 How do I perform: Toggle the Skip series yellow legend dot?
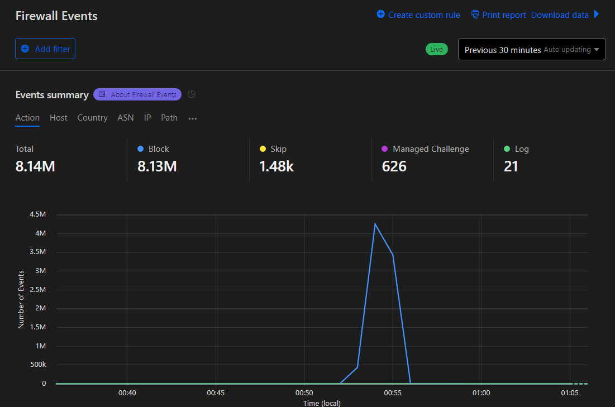263,149
